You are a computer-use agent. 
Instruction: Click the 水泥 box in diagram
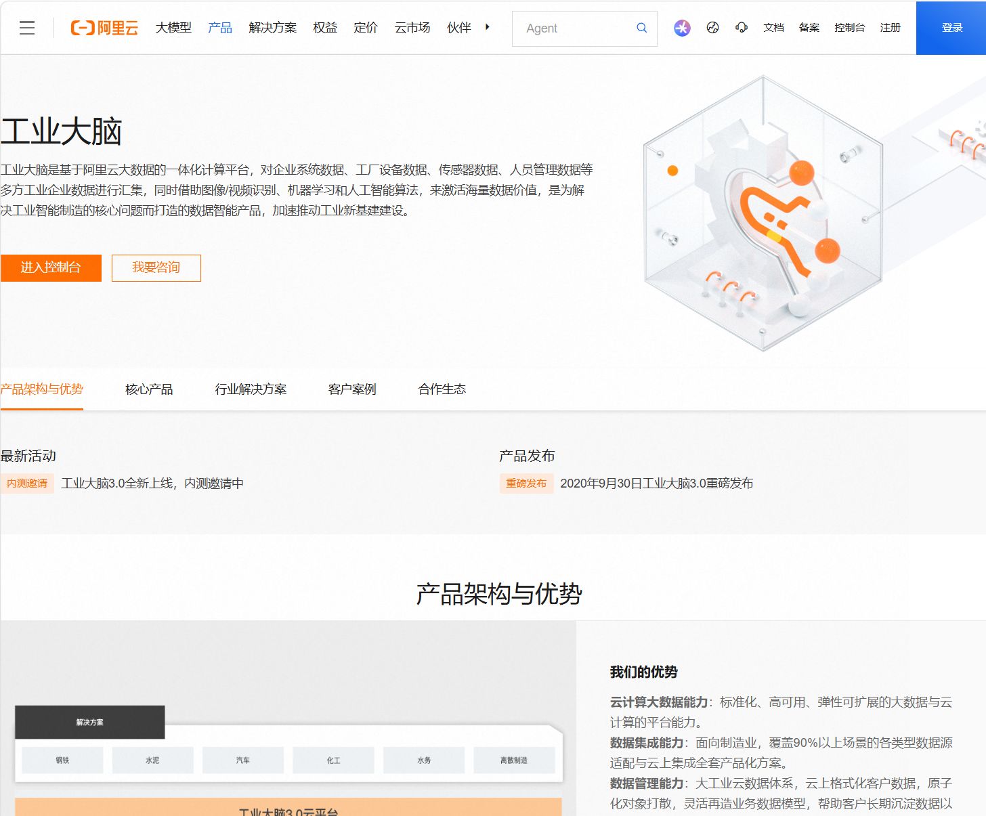click(x=152, y=760)
